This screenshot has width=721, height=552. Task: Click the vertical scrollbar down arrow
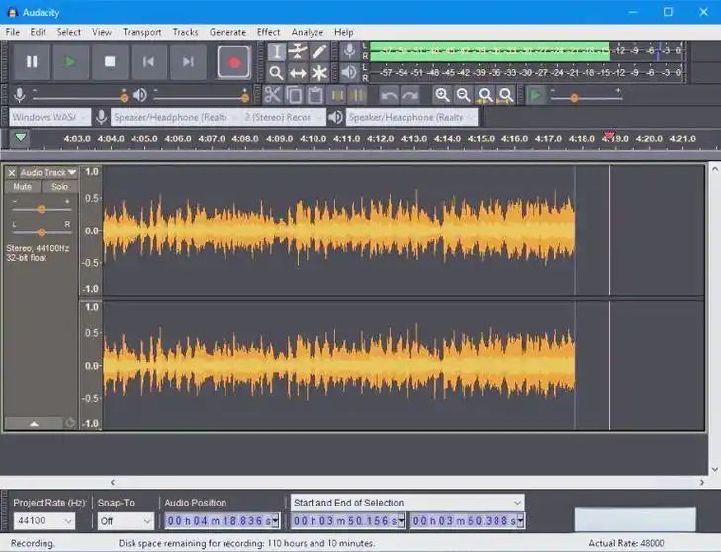tap(714, 469)
